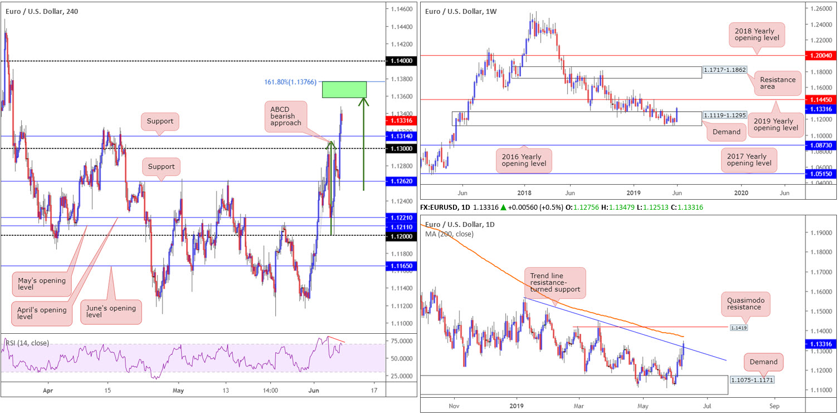Select the 1.05150 blue price label
838x415 pixels.
point(822,174)
